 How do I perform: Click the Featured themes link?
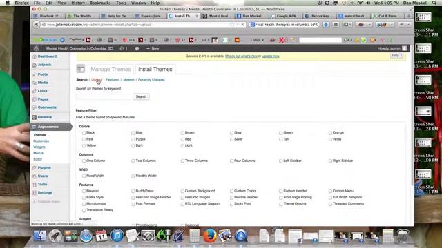(x=113, y=80)
